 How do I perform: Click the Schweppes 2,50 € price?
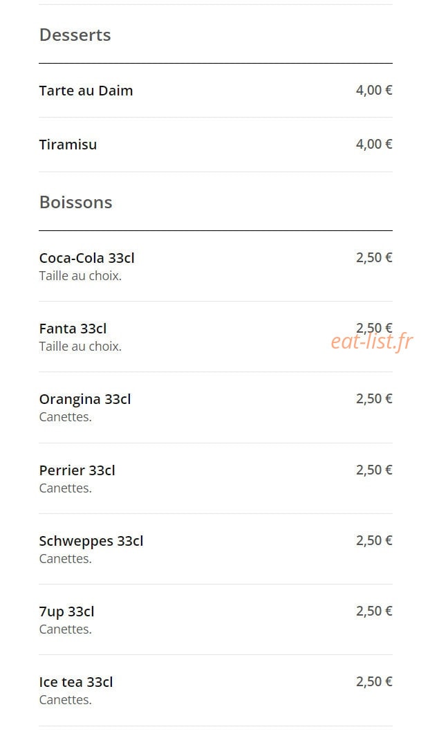[x=374, y=541]
